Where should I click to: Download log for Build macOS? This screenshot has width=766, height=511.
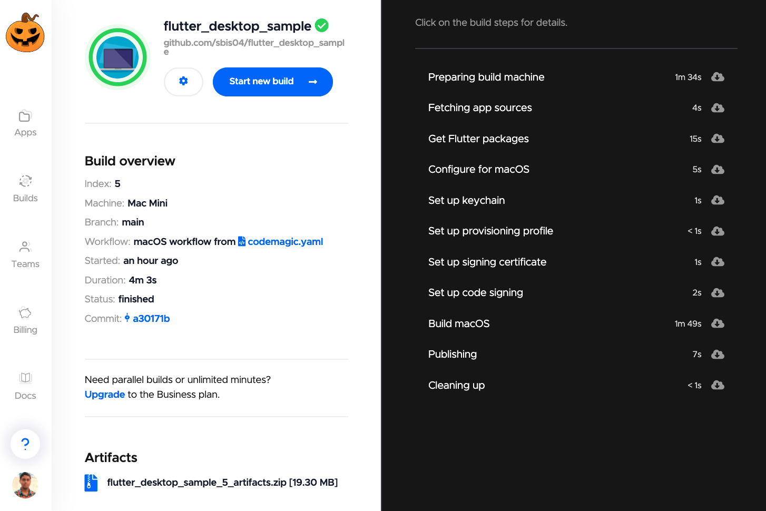point(718,323)
